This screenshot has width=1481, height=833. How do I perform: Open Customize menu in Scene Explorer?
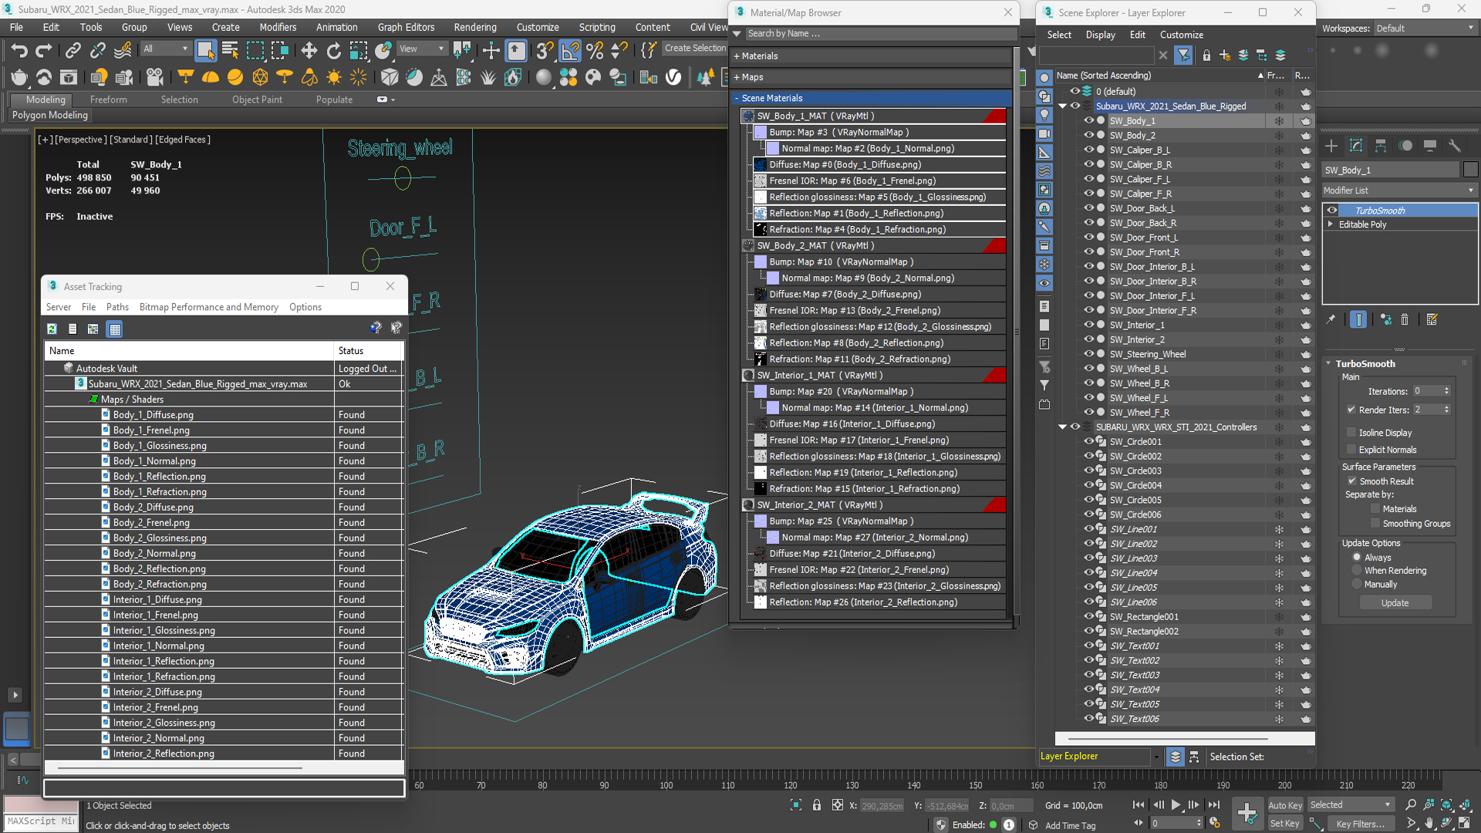coord(1181,35)
